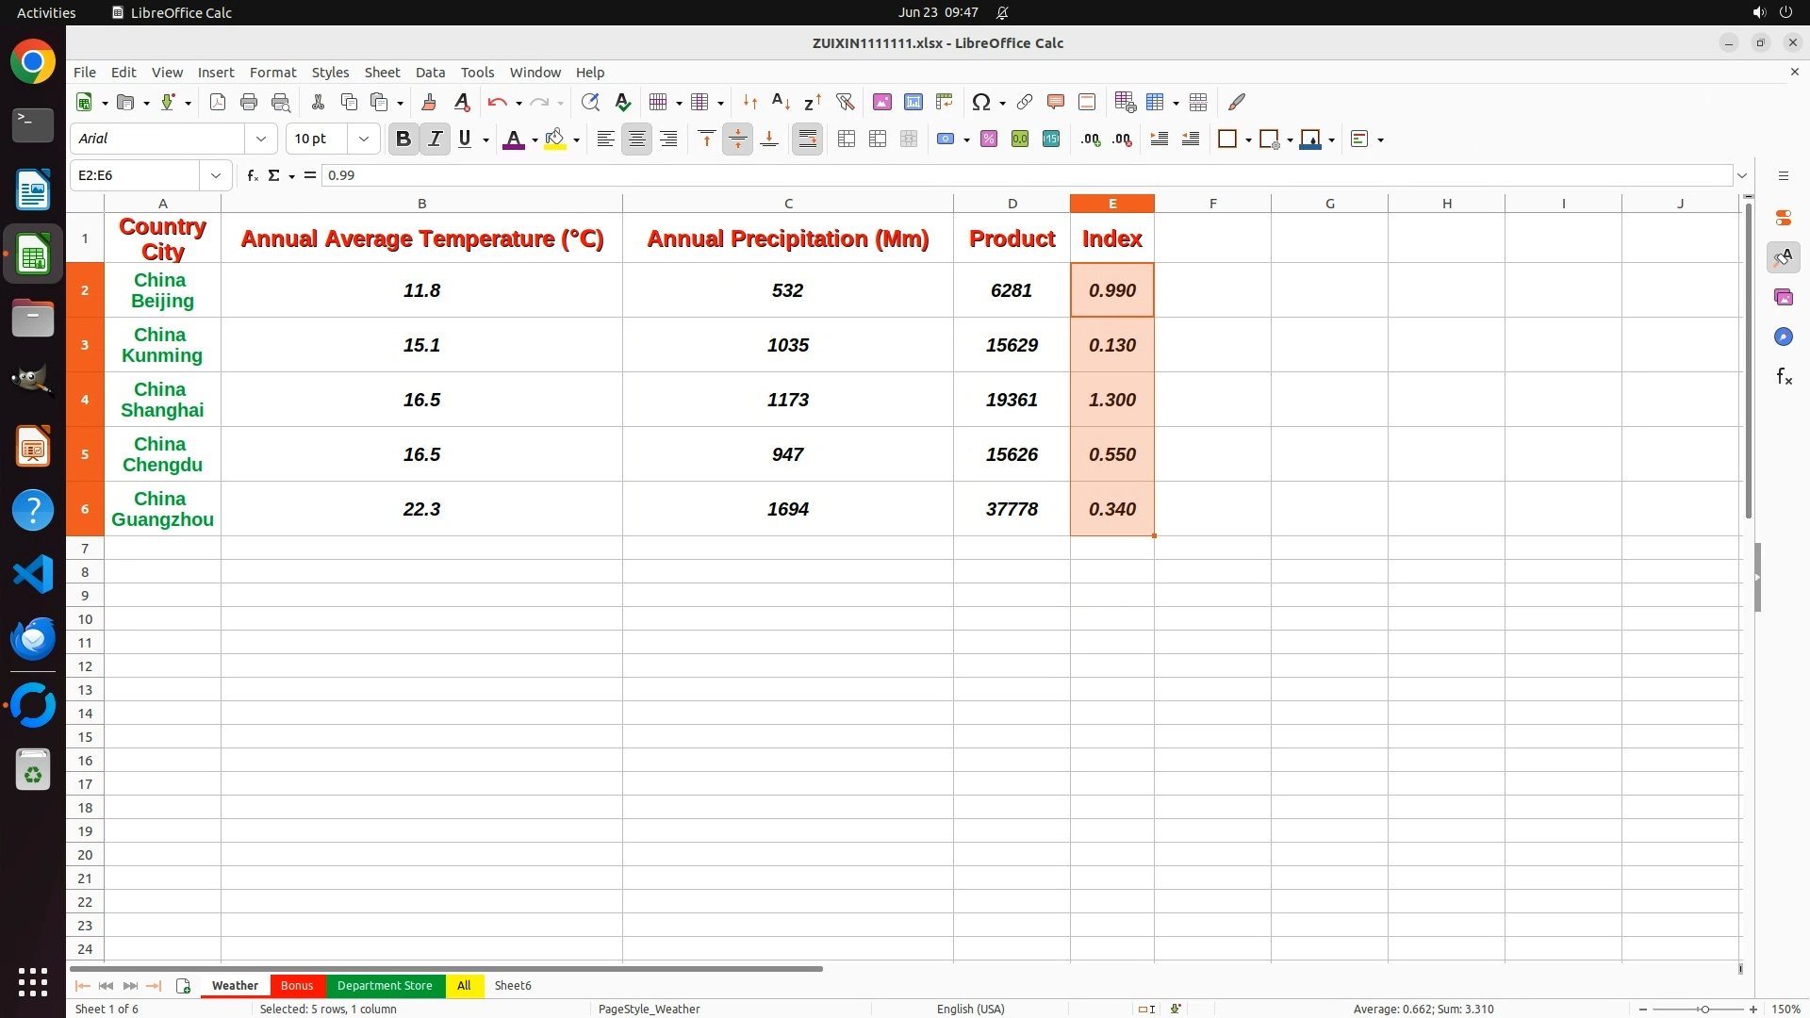
Task: Insert a chart using the chart icon
Action: [913, 102]
